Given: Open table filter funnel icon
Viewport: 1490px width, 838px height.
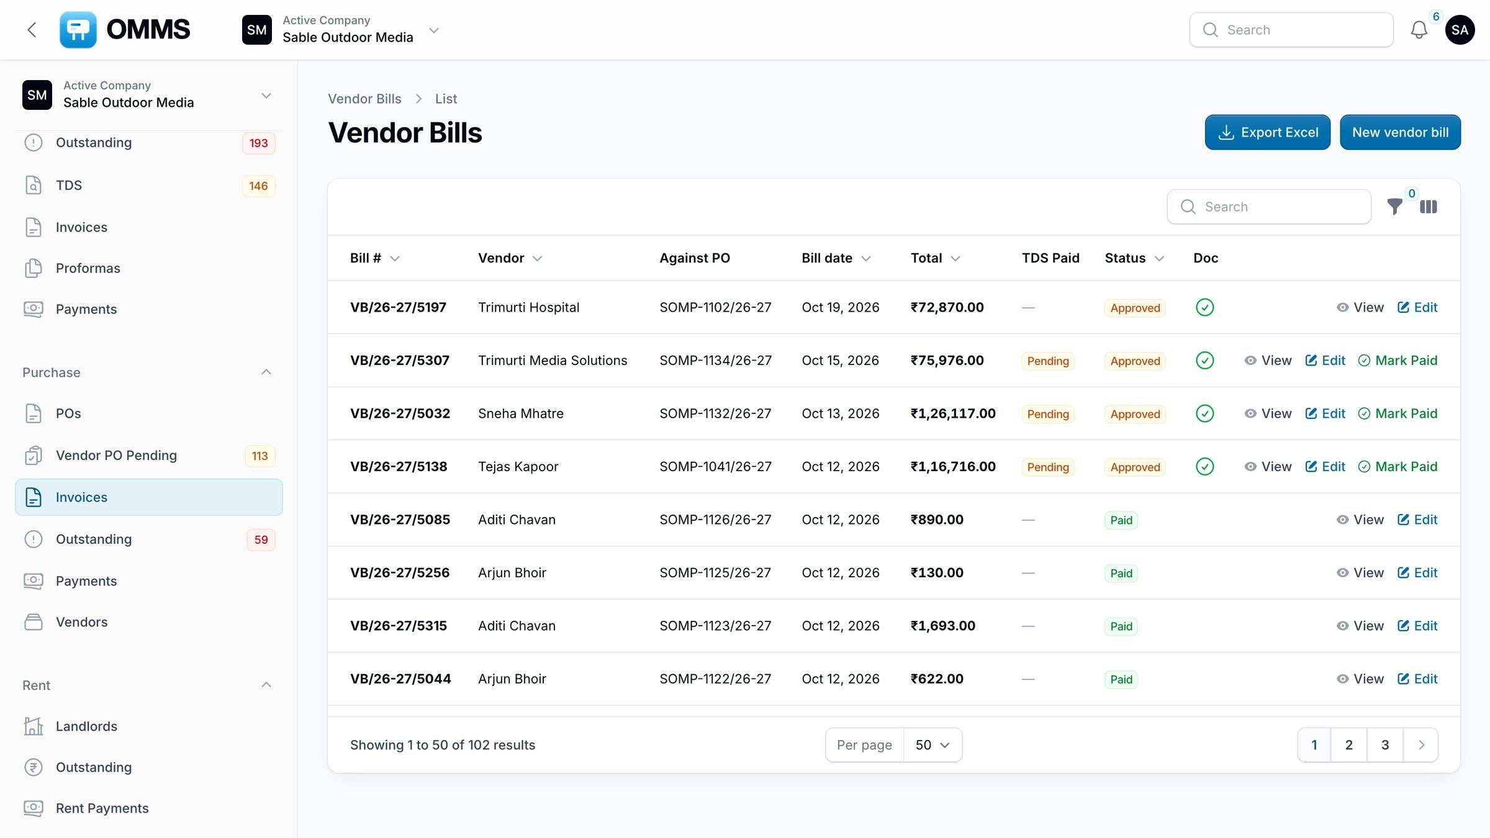Looking at the screenshot, I should [x=1394, y=207].
